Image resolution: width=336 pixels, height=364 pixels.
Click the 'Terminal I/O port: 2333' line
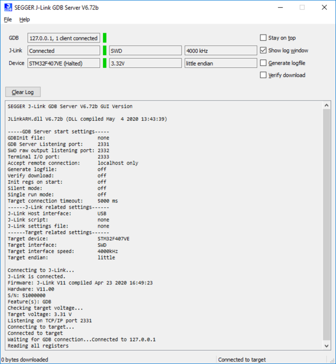click(58, 157)
